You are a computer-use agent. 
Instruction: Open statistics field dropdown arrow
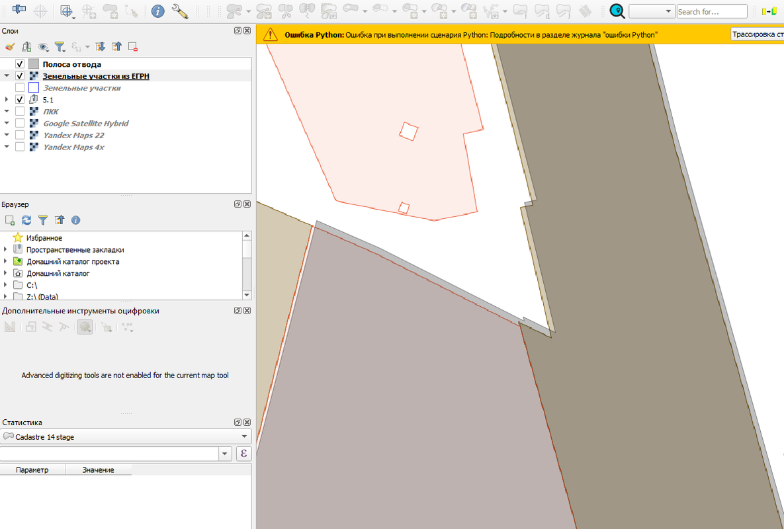pos(225,454)
